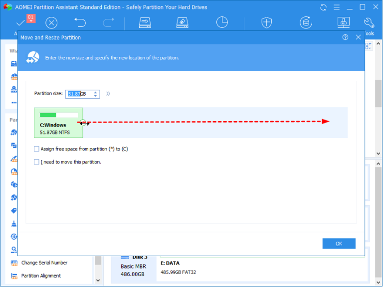Expand advanced options with the double-chevron
The image size is (383, 287).
(x=108, y=94)
